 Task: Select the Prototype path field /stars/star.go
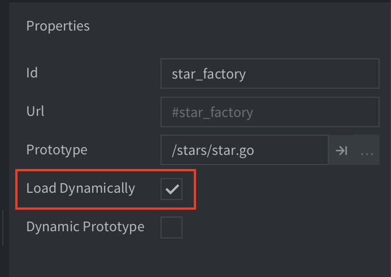245,150
